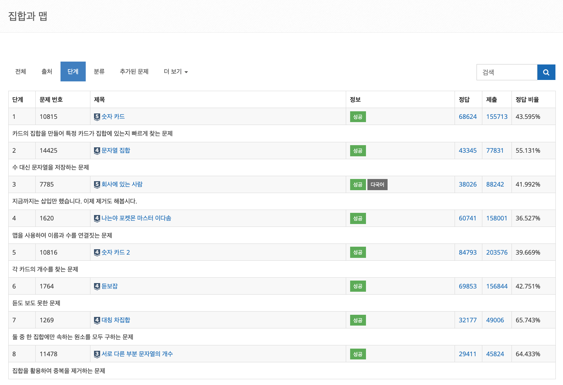The height and width of the screenshot is (385, 563).
Task: Switch to the 전체 tab
Action: (x=21, y=71)
